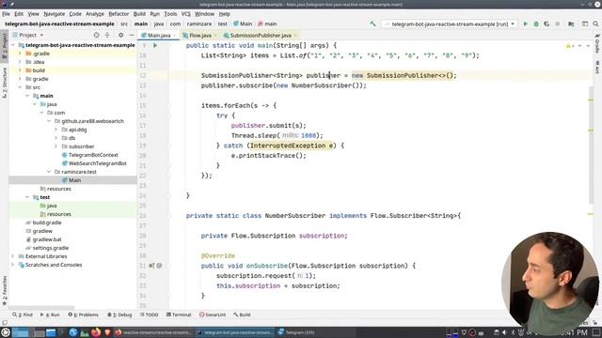Open the File menu
This screenshot has height=338, width=602.
point(7,14)
